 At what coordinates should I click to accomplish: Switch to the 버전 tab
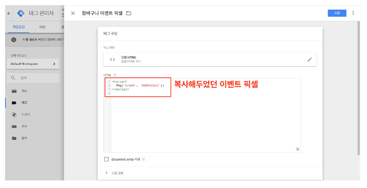click(43, 27)
